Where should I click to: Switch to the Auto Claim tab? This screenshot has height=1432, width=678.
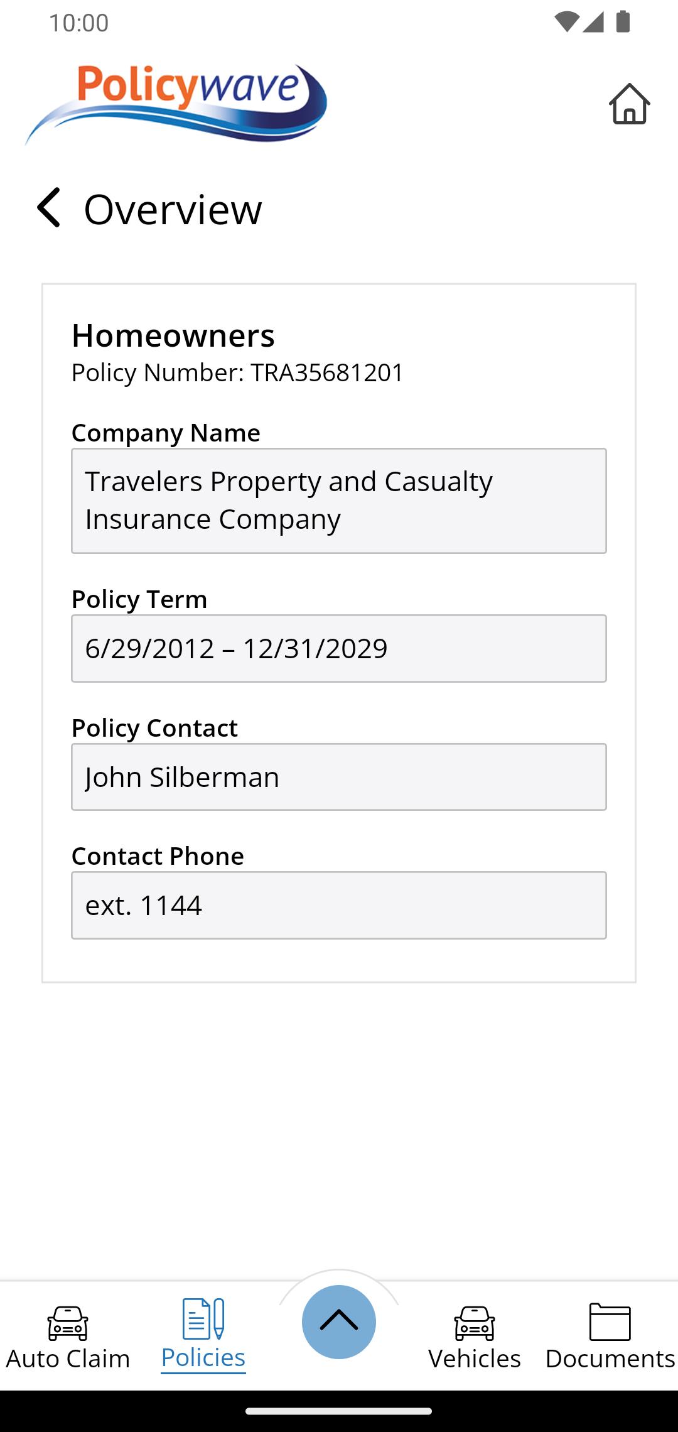coord(68,1359)
